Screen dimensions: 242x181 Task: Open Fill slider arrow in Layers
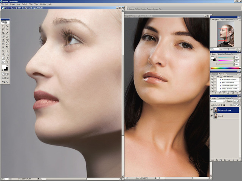(239, 105)
